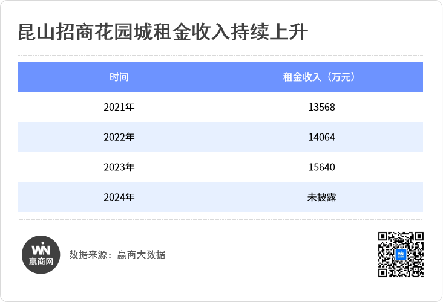This screenshot has height=302, width=443.
Task: Click the title 昆山招商花园城租金收入持续上升
Action: (163, 32)
